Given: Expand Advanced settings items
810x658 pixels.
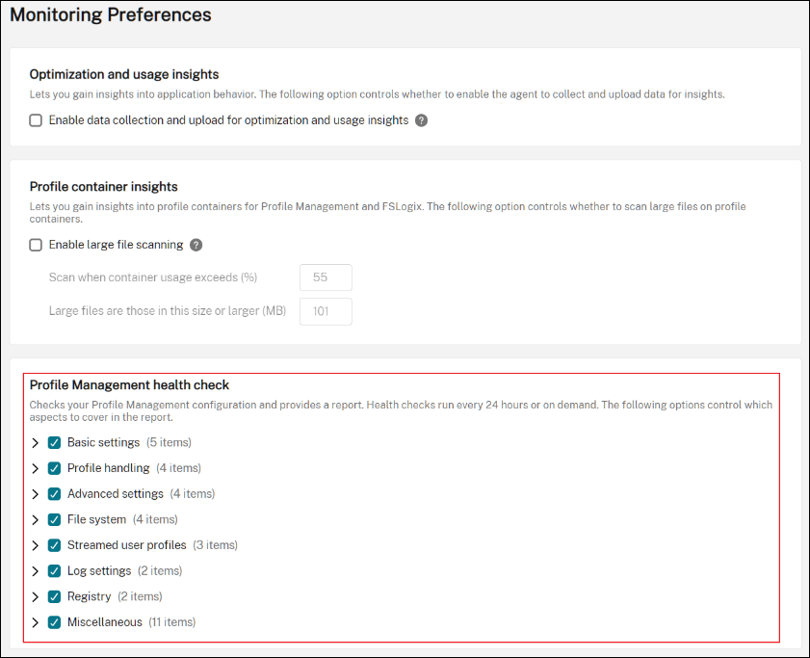Looking at the screenshot, I should pyautogui.click(x=35, y=494).
